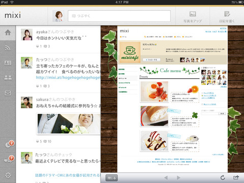Open the profile card sidebar icon
Screen dimensions: 244x183
(x=8, y=63)
